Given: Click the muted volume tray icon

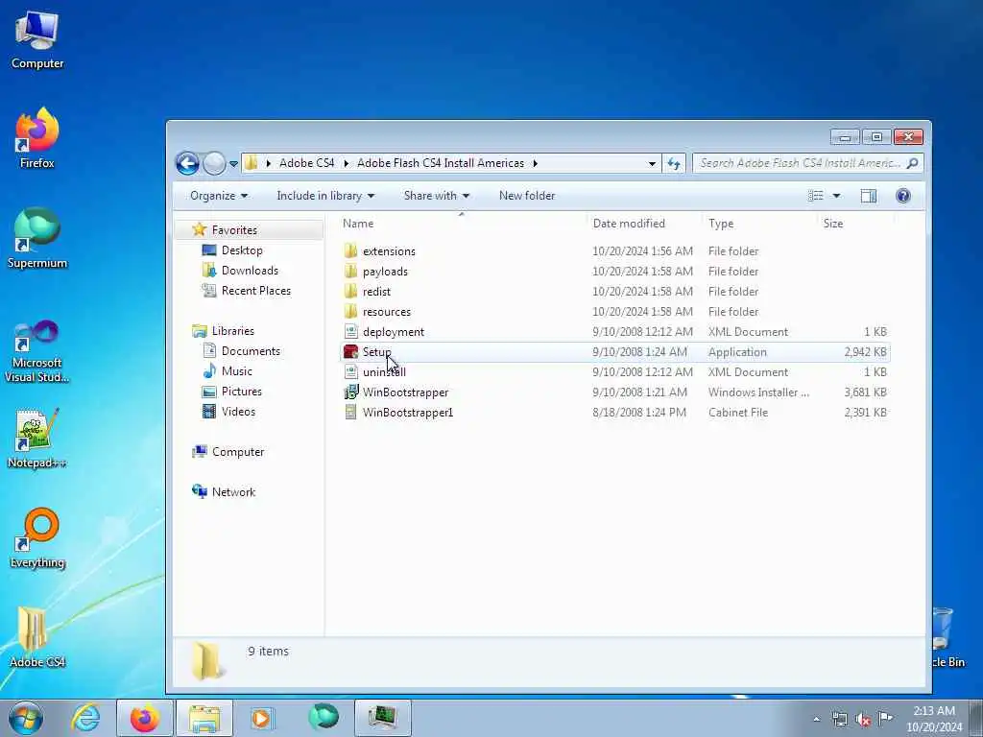Looking at the screenshot, I should pos(863,719).
